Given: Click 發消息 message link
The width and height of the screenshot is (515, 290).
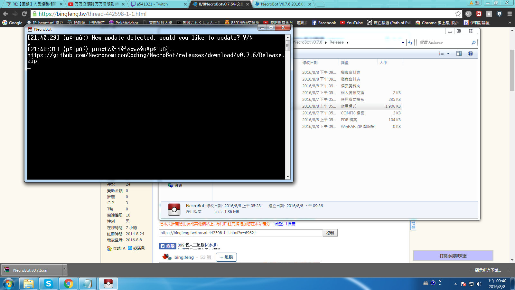Looking at the screenshot, I should 136,248.
